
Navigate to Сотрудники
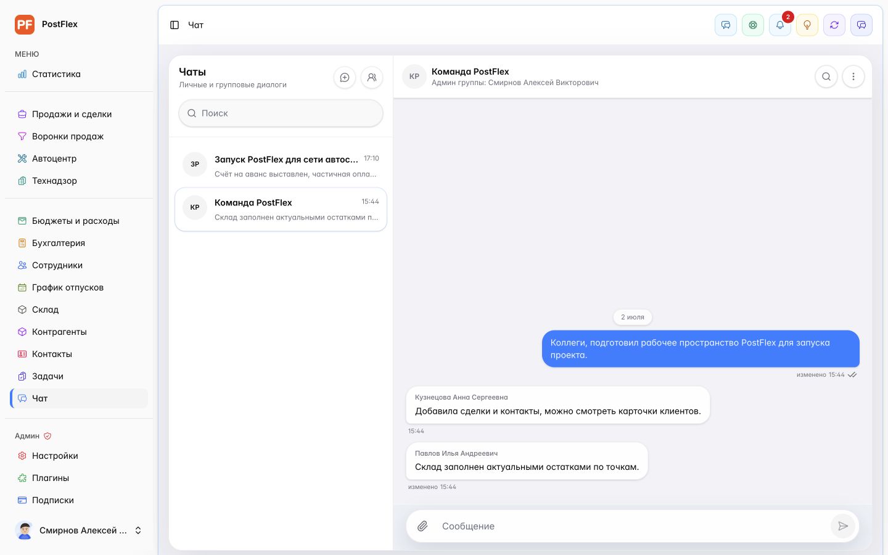click(x=79, y=265)
